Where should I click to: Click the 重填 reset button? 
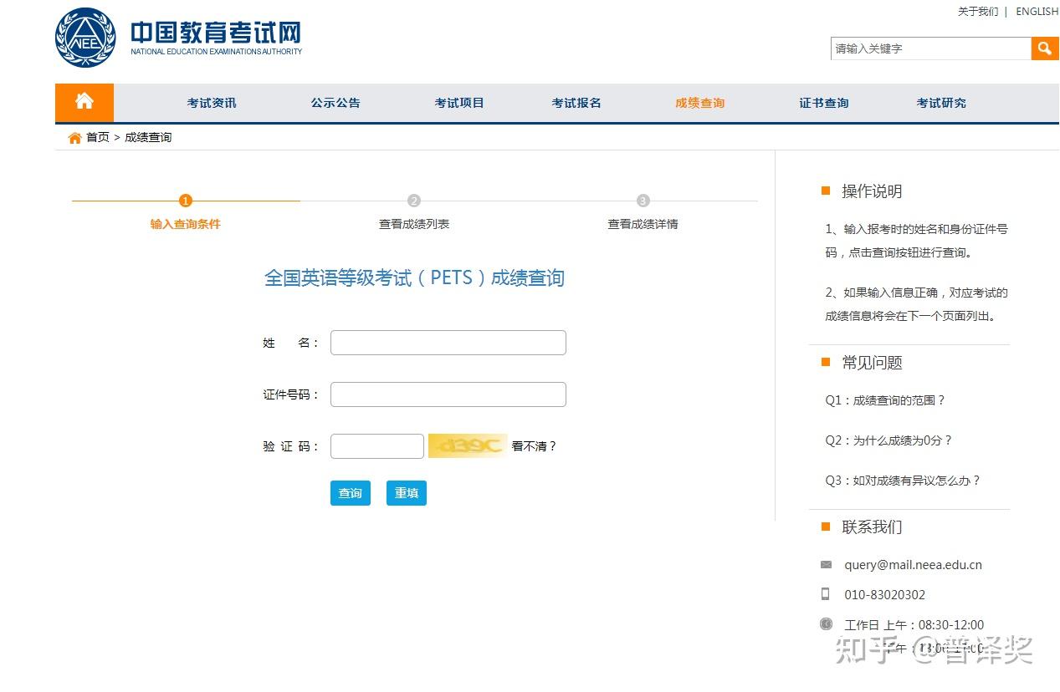coord(407,493)
